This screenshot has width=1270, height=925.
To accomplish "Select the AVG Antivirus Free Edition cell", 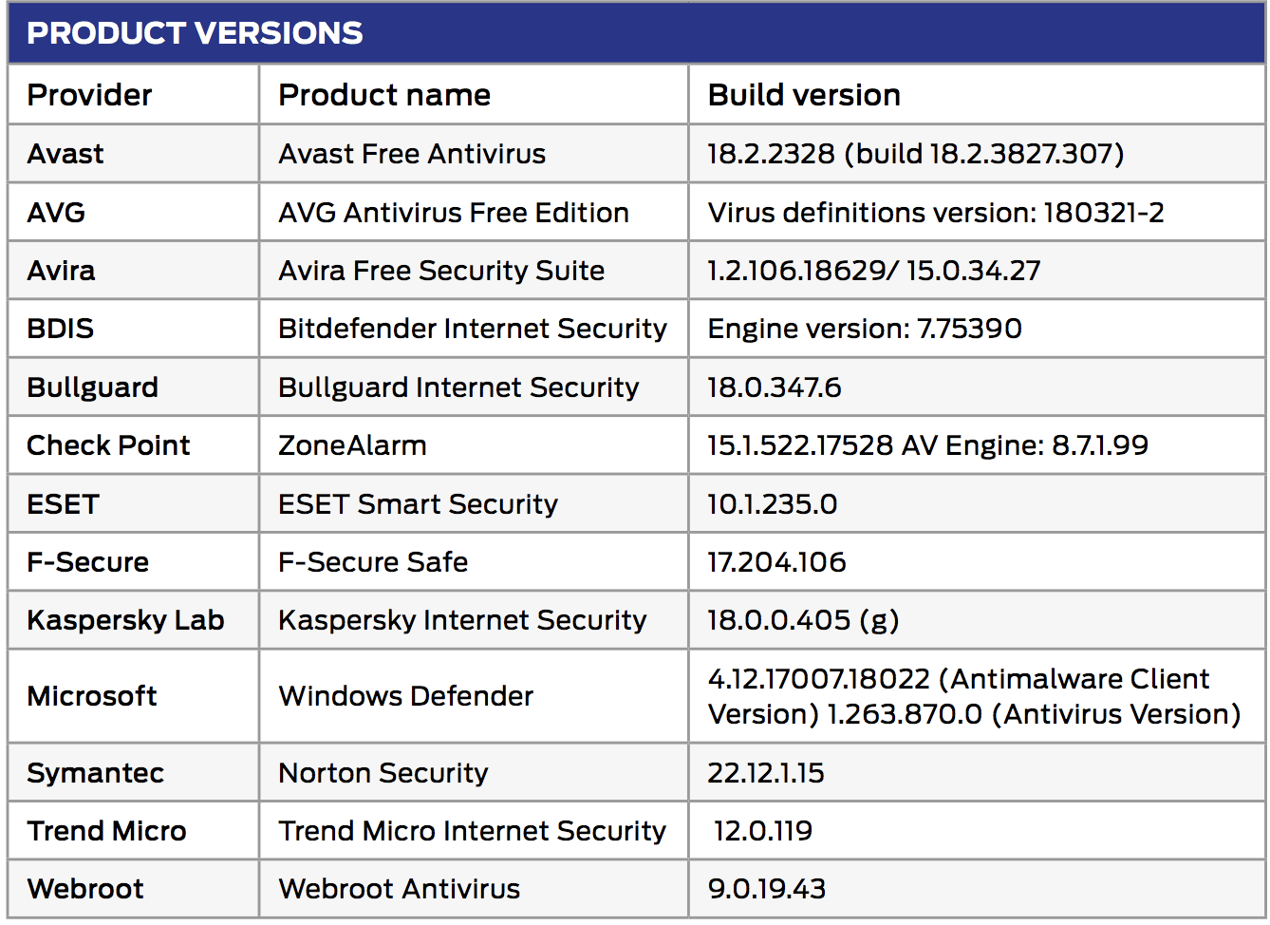I will click(x=454, y=213).
